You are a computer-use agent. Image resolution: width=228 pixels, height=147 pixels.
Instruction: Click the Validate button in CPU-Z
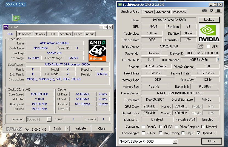point(81,128)
